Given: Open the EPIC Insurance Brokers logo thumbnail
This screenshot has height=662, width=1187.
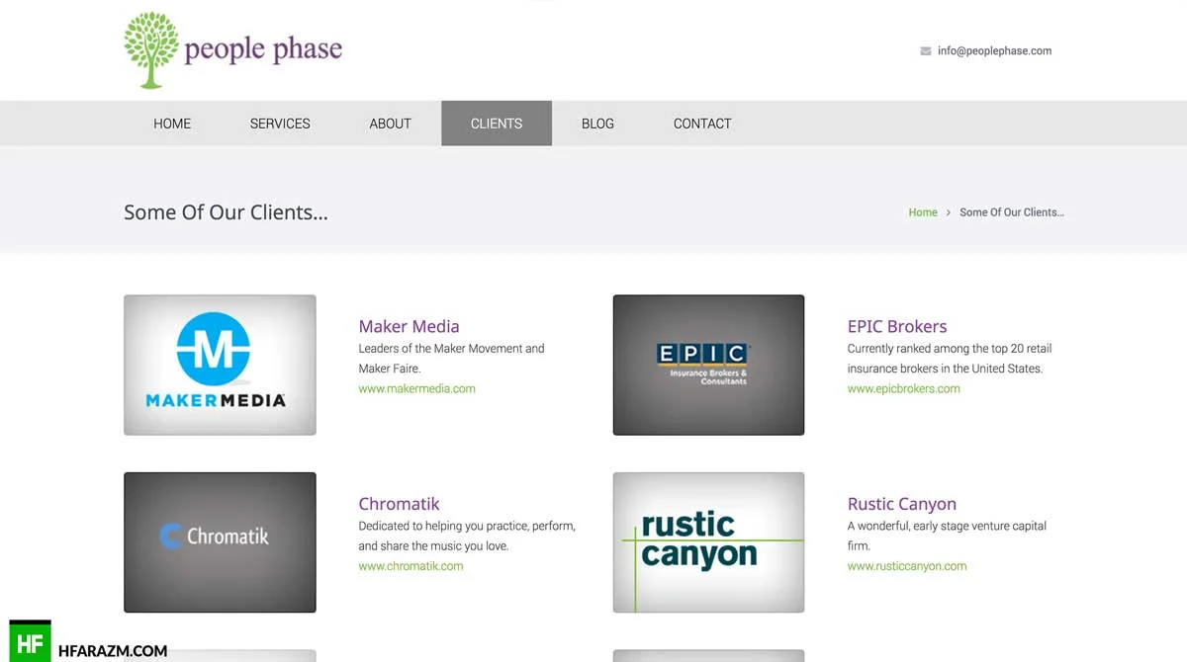Looking at the screenshot, I should tap(708, 365).
